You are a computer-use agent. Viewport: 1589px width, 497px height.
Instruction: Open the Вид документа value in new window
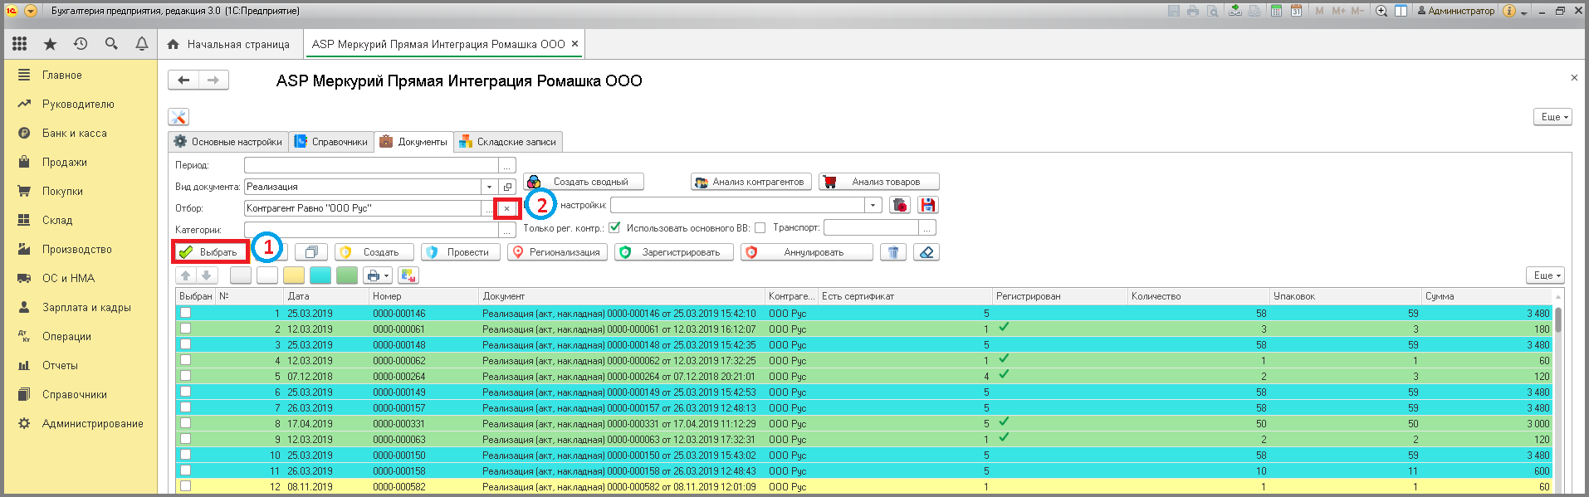click(x=507, y=187)
